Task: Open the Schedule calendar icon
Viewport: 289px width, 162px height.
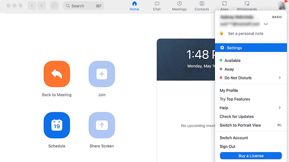Action: click(57, 125)
